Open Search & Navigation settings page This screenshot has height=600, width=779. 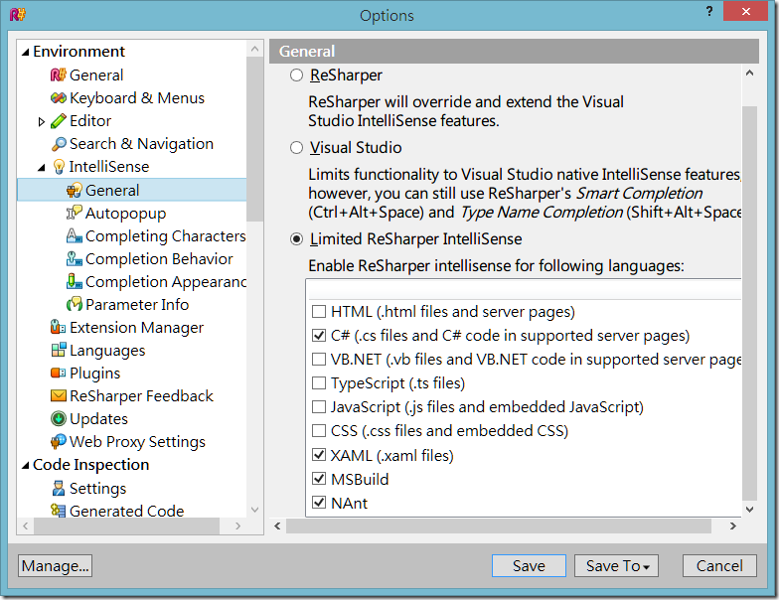pos(141,143)
